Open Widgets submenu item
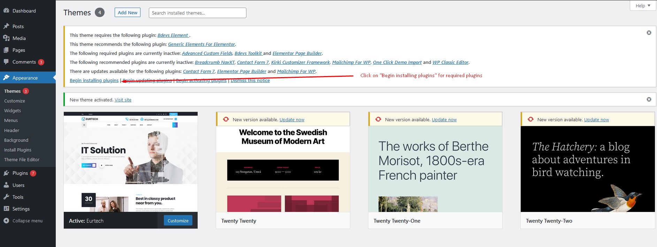The height and width of the screenshot is (247, 657). (13, 110)
